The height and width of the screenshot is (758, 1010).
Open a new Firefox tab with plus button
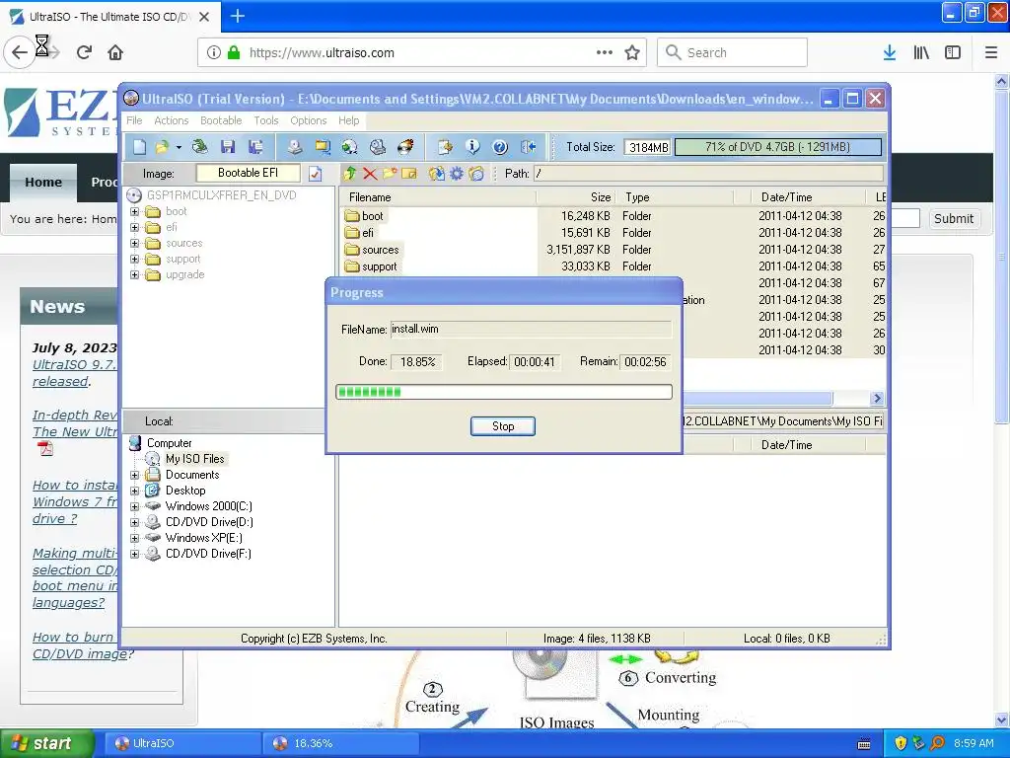click(237, 16)
